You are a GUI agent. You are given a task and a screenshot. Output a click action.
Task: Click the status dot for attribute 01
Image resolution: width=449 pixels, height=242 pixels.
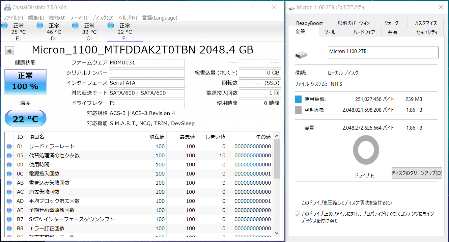(x=9, y=146)
